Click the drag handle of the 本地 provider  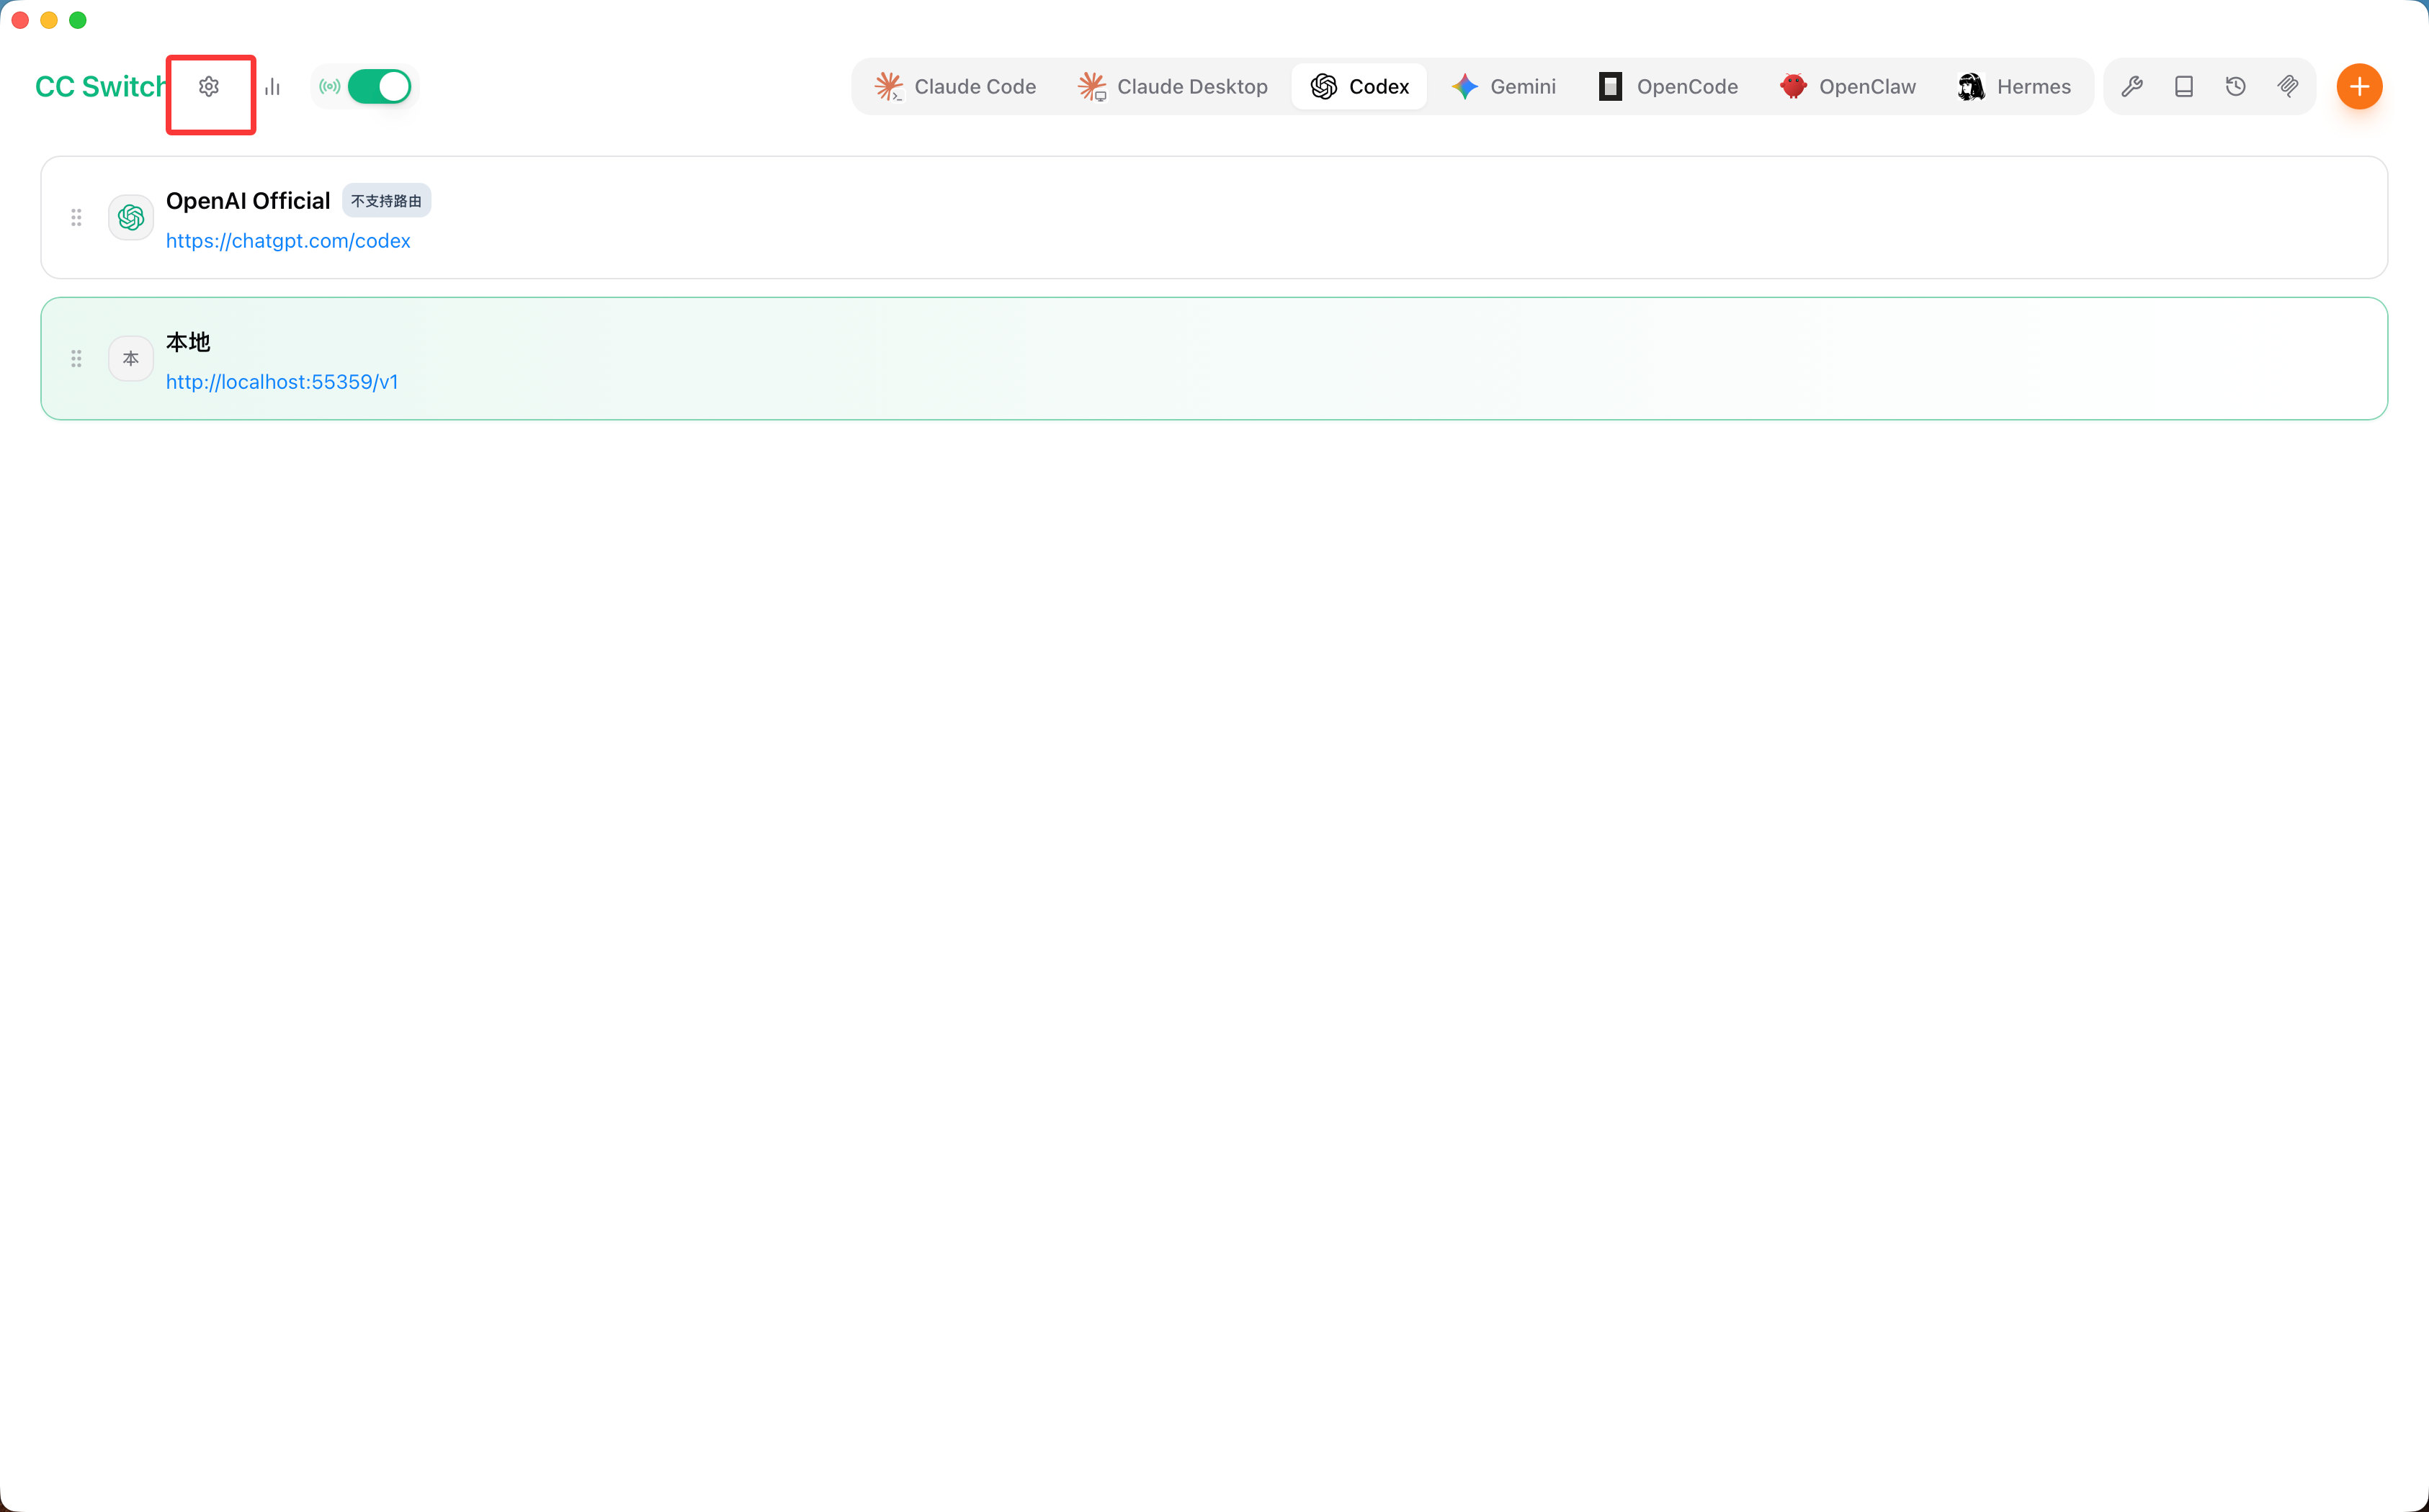pos(76,358)
